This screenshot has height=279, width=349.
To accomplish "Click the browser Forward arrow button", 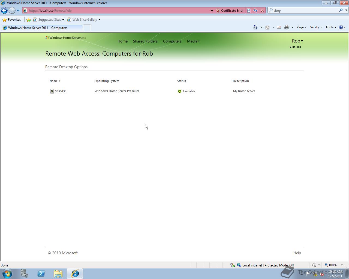I will point(12,11).
